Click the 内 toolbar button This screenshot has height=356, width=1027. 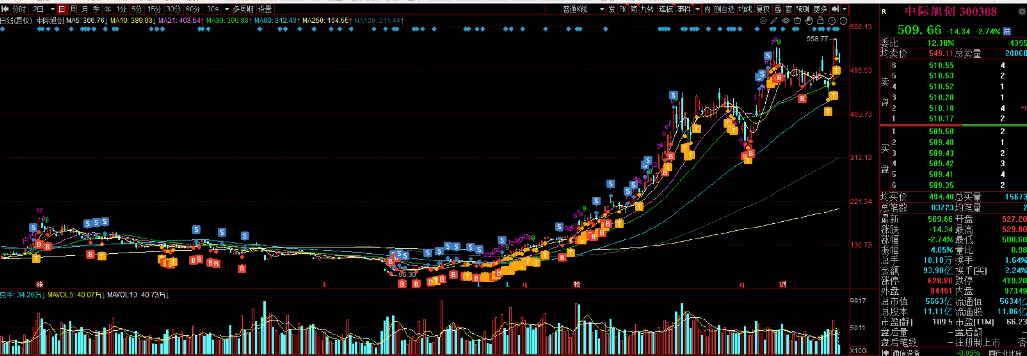(707, 9)
